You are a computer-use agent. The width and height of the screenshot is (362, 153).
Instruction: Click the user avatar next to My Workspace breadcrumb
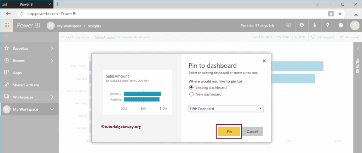[51, 26]
